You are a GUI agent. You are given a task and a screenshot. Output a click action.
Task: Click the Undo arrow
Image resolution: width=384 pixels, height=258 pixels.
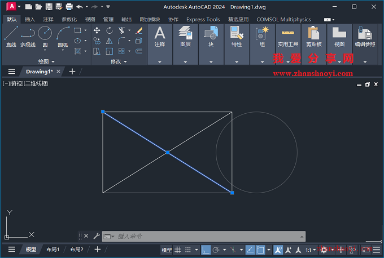[80, 7]
